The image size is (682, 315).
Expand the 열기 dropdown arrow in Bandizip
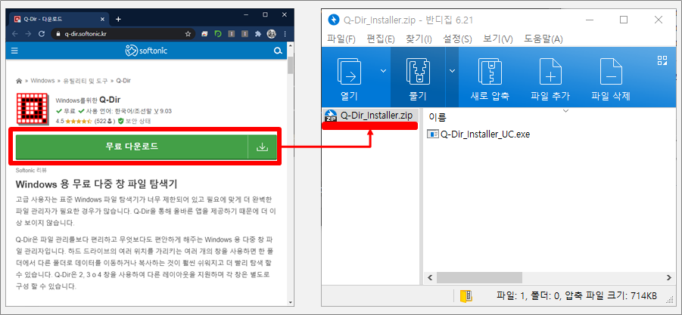[383, 71]
